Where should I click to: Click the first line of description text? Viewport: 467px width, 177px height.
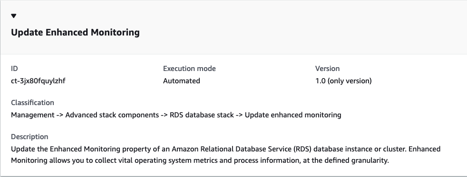click(226, 149)
